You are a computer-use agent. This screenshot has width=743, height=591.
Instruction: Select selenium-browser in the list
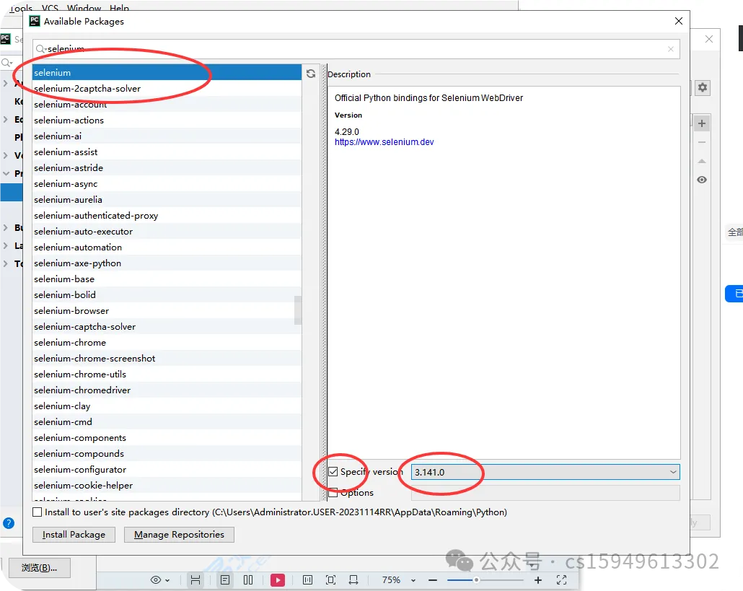pyautogui.click(x=167, y=311)
